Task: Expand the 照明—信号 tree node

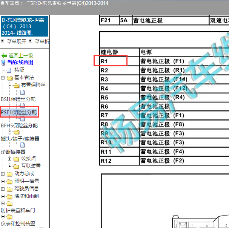Action: click(x=3, y=182)
